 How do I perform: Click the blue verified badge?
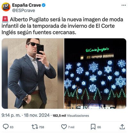pos(44,5)
